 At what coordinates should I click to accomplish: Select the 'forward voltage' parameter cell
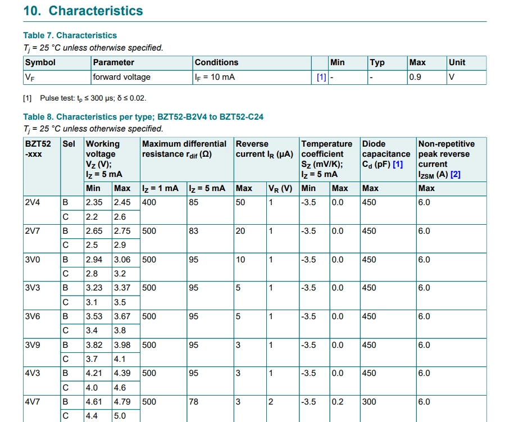coord(142,78)
